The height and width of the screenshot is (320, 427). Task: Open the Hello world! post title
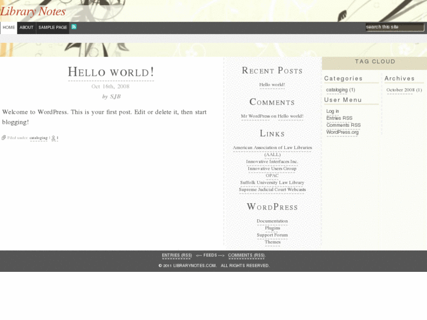point(111,72)
